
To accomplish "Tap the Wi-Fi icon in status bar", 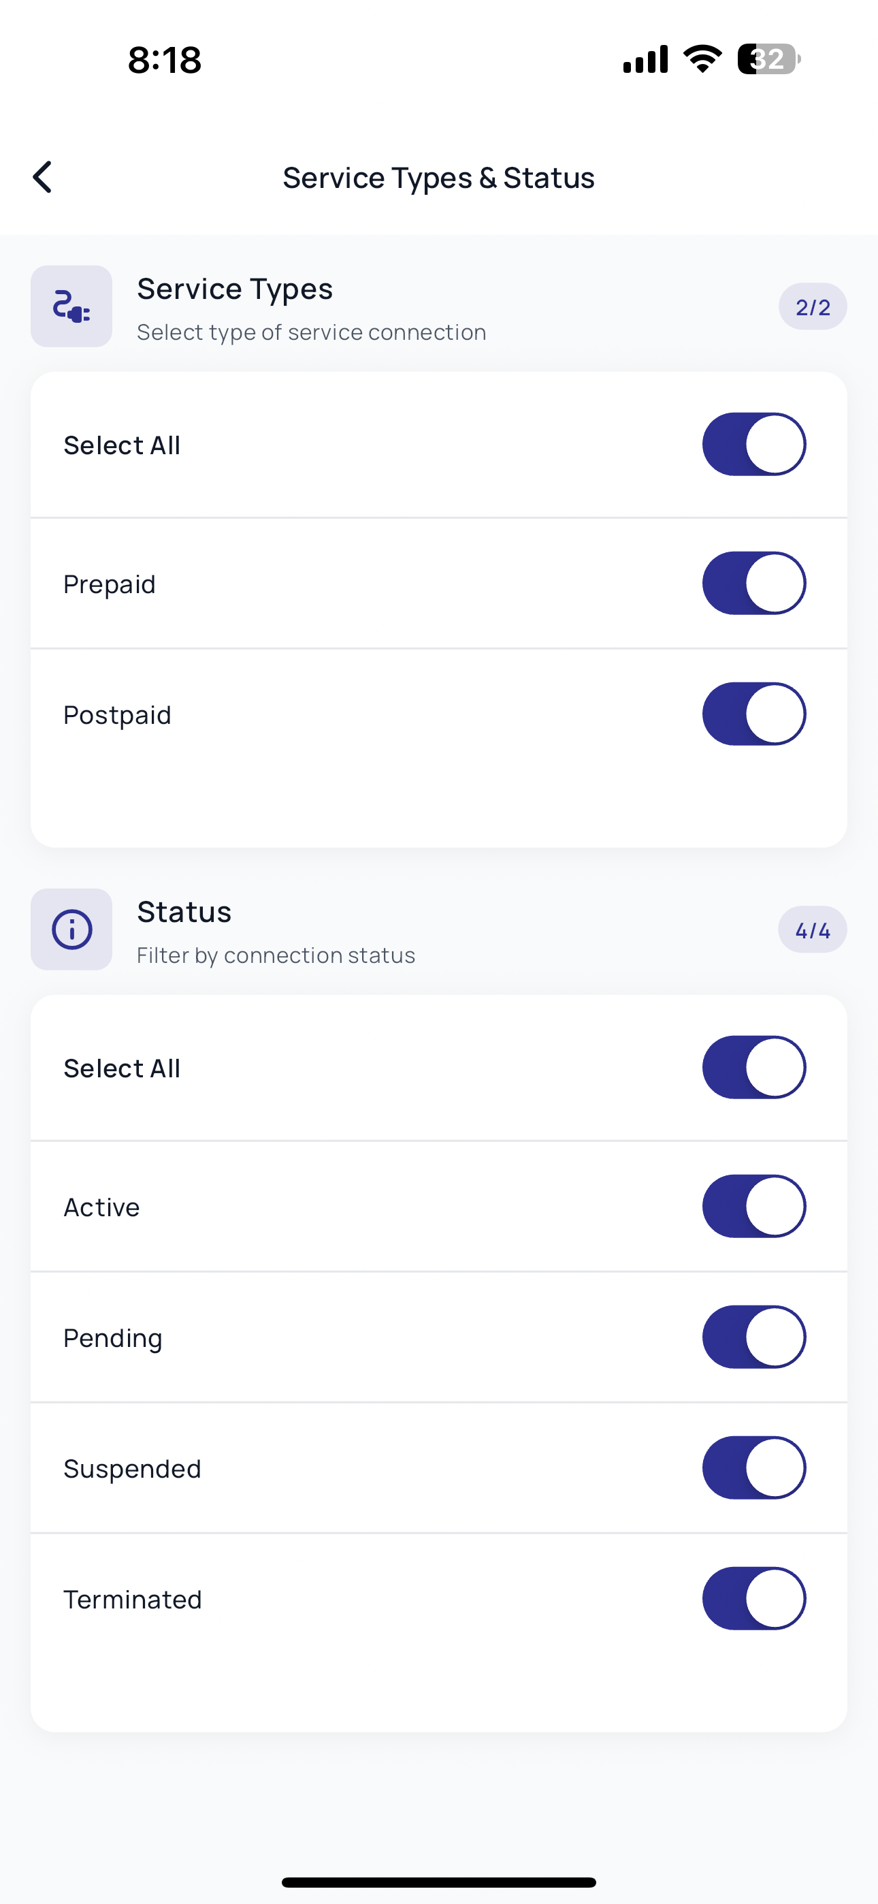I will tap(703, 59).
